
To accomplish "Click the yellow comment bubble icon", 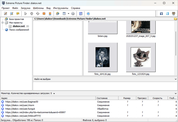I will pos(18,14).
